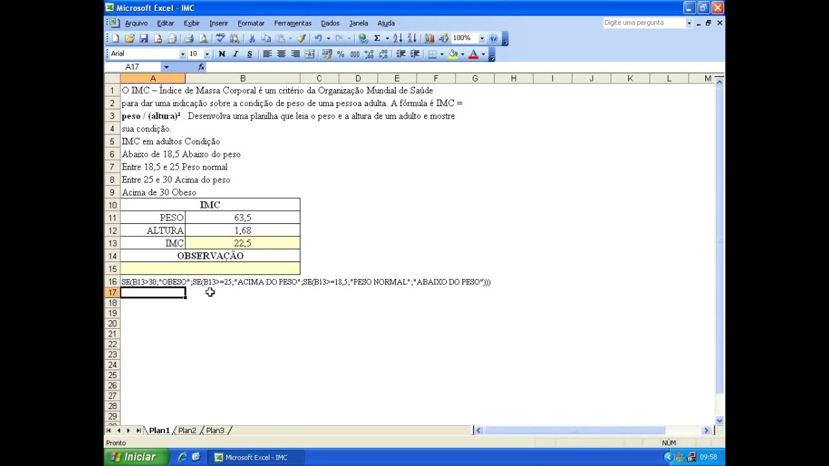829x466 pixels.
Task: Apply AutoSum with the sigma icon
Action: (377, 38)
